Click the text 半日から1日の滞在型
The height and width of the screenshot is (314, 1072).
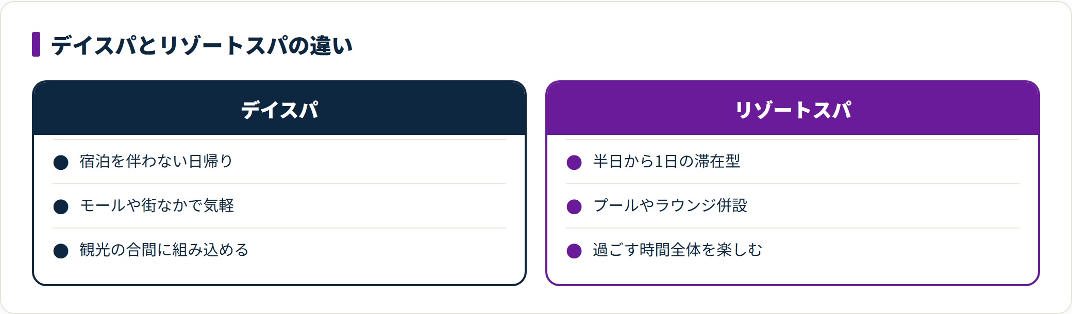click(666, 162)
